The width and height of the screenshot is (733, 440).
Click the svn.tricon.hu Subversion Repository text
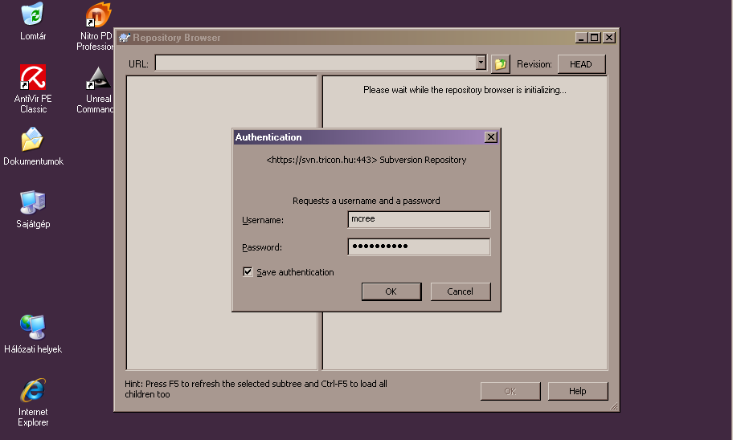(366, 160)
